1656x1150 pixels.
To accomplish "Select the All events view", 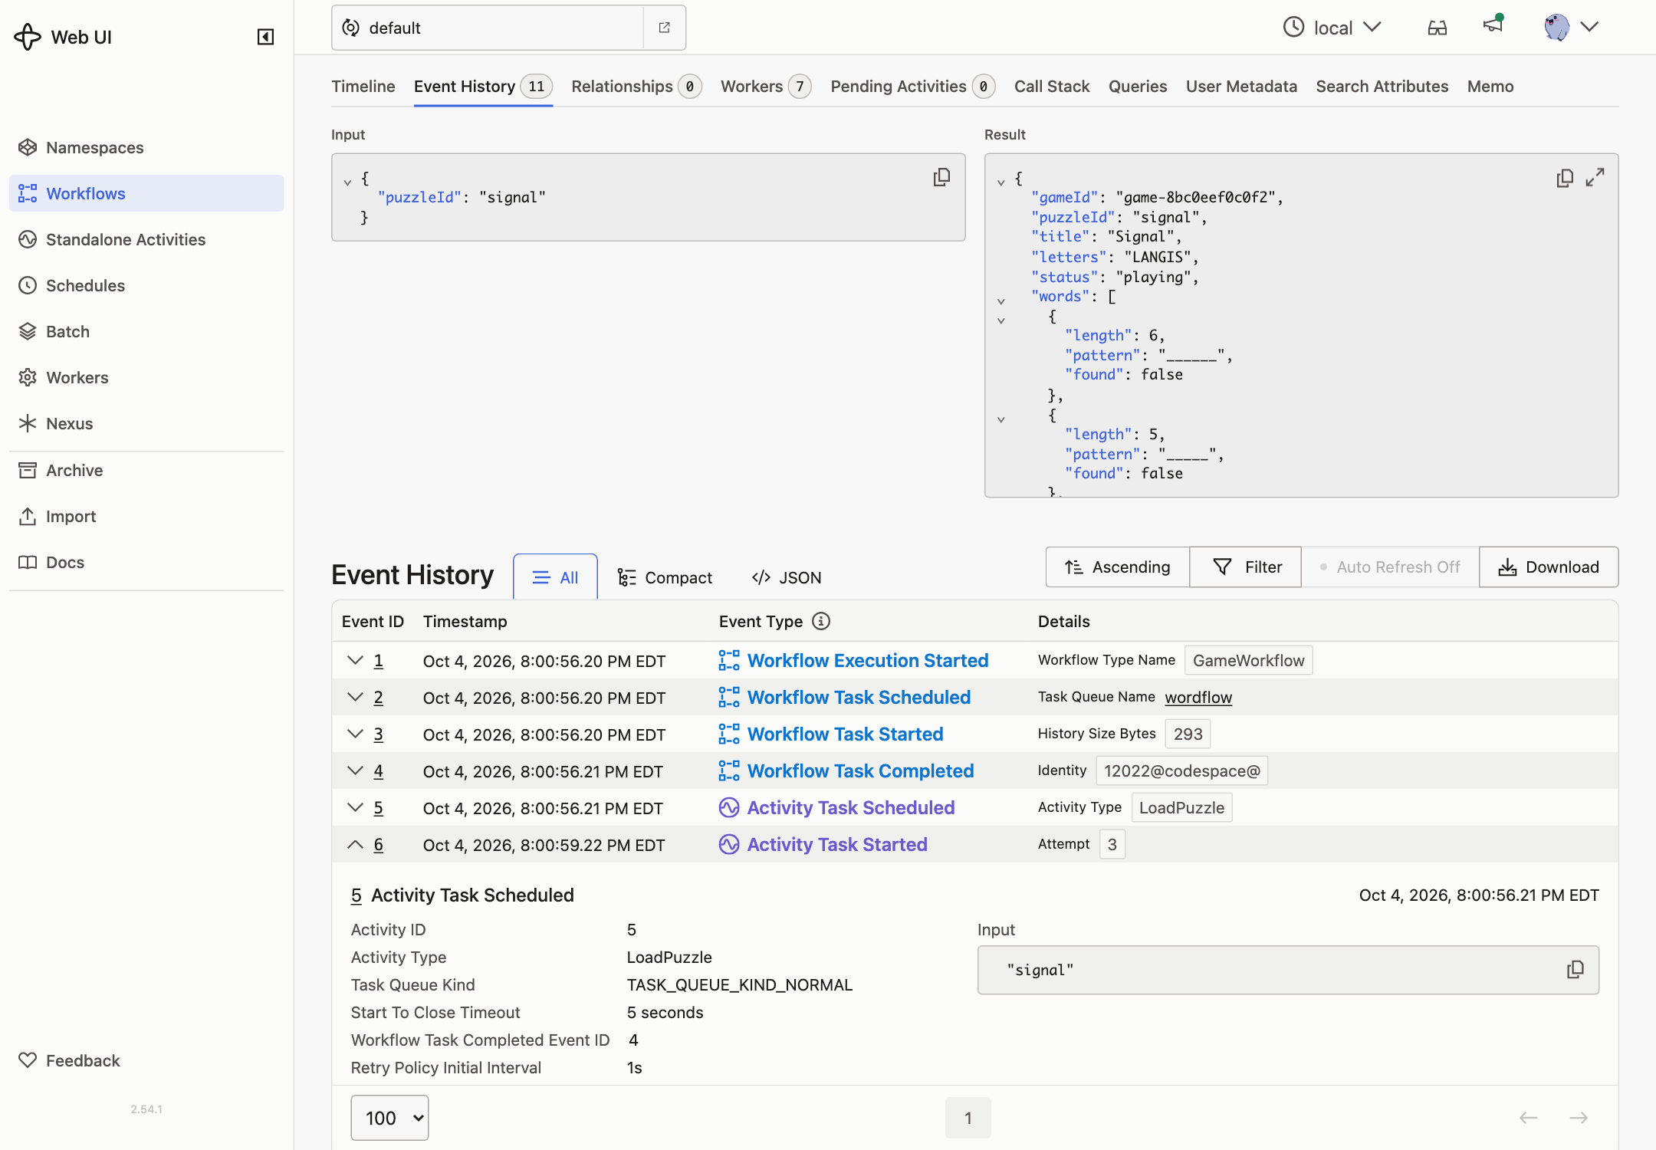I will pos(555,577).
